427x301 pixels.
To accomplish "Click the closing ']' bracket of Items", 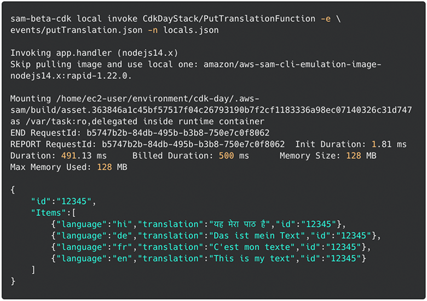I will point(33,270).
